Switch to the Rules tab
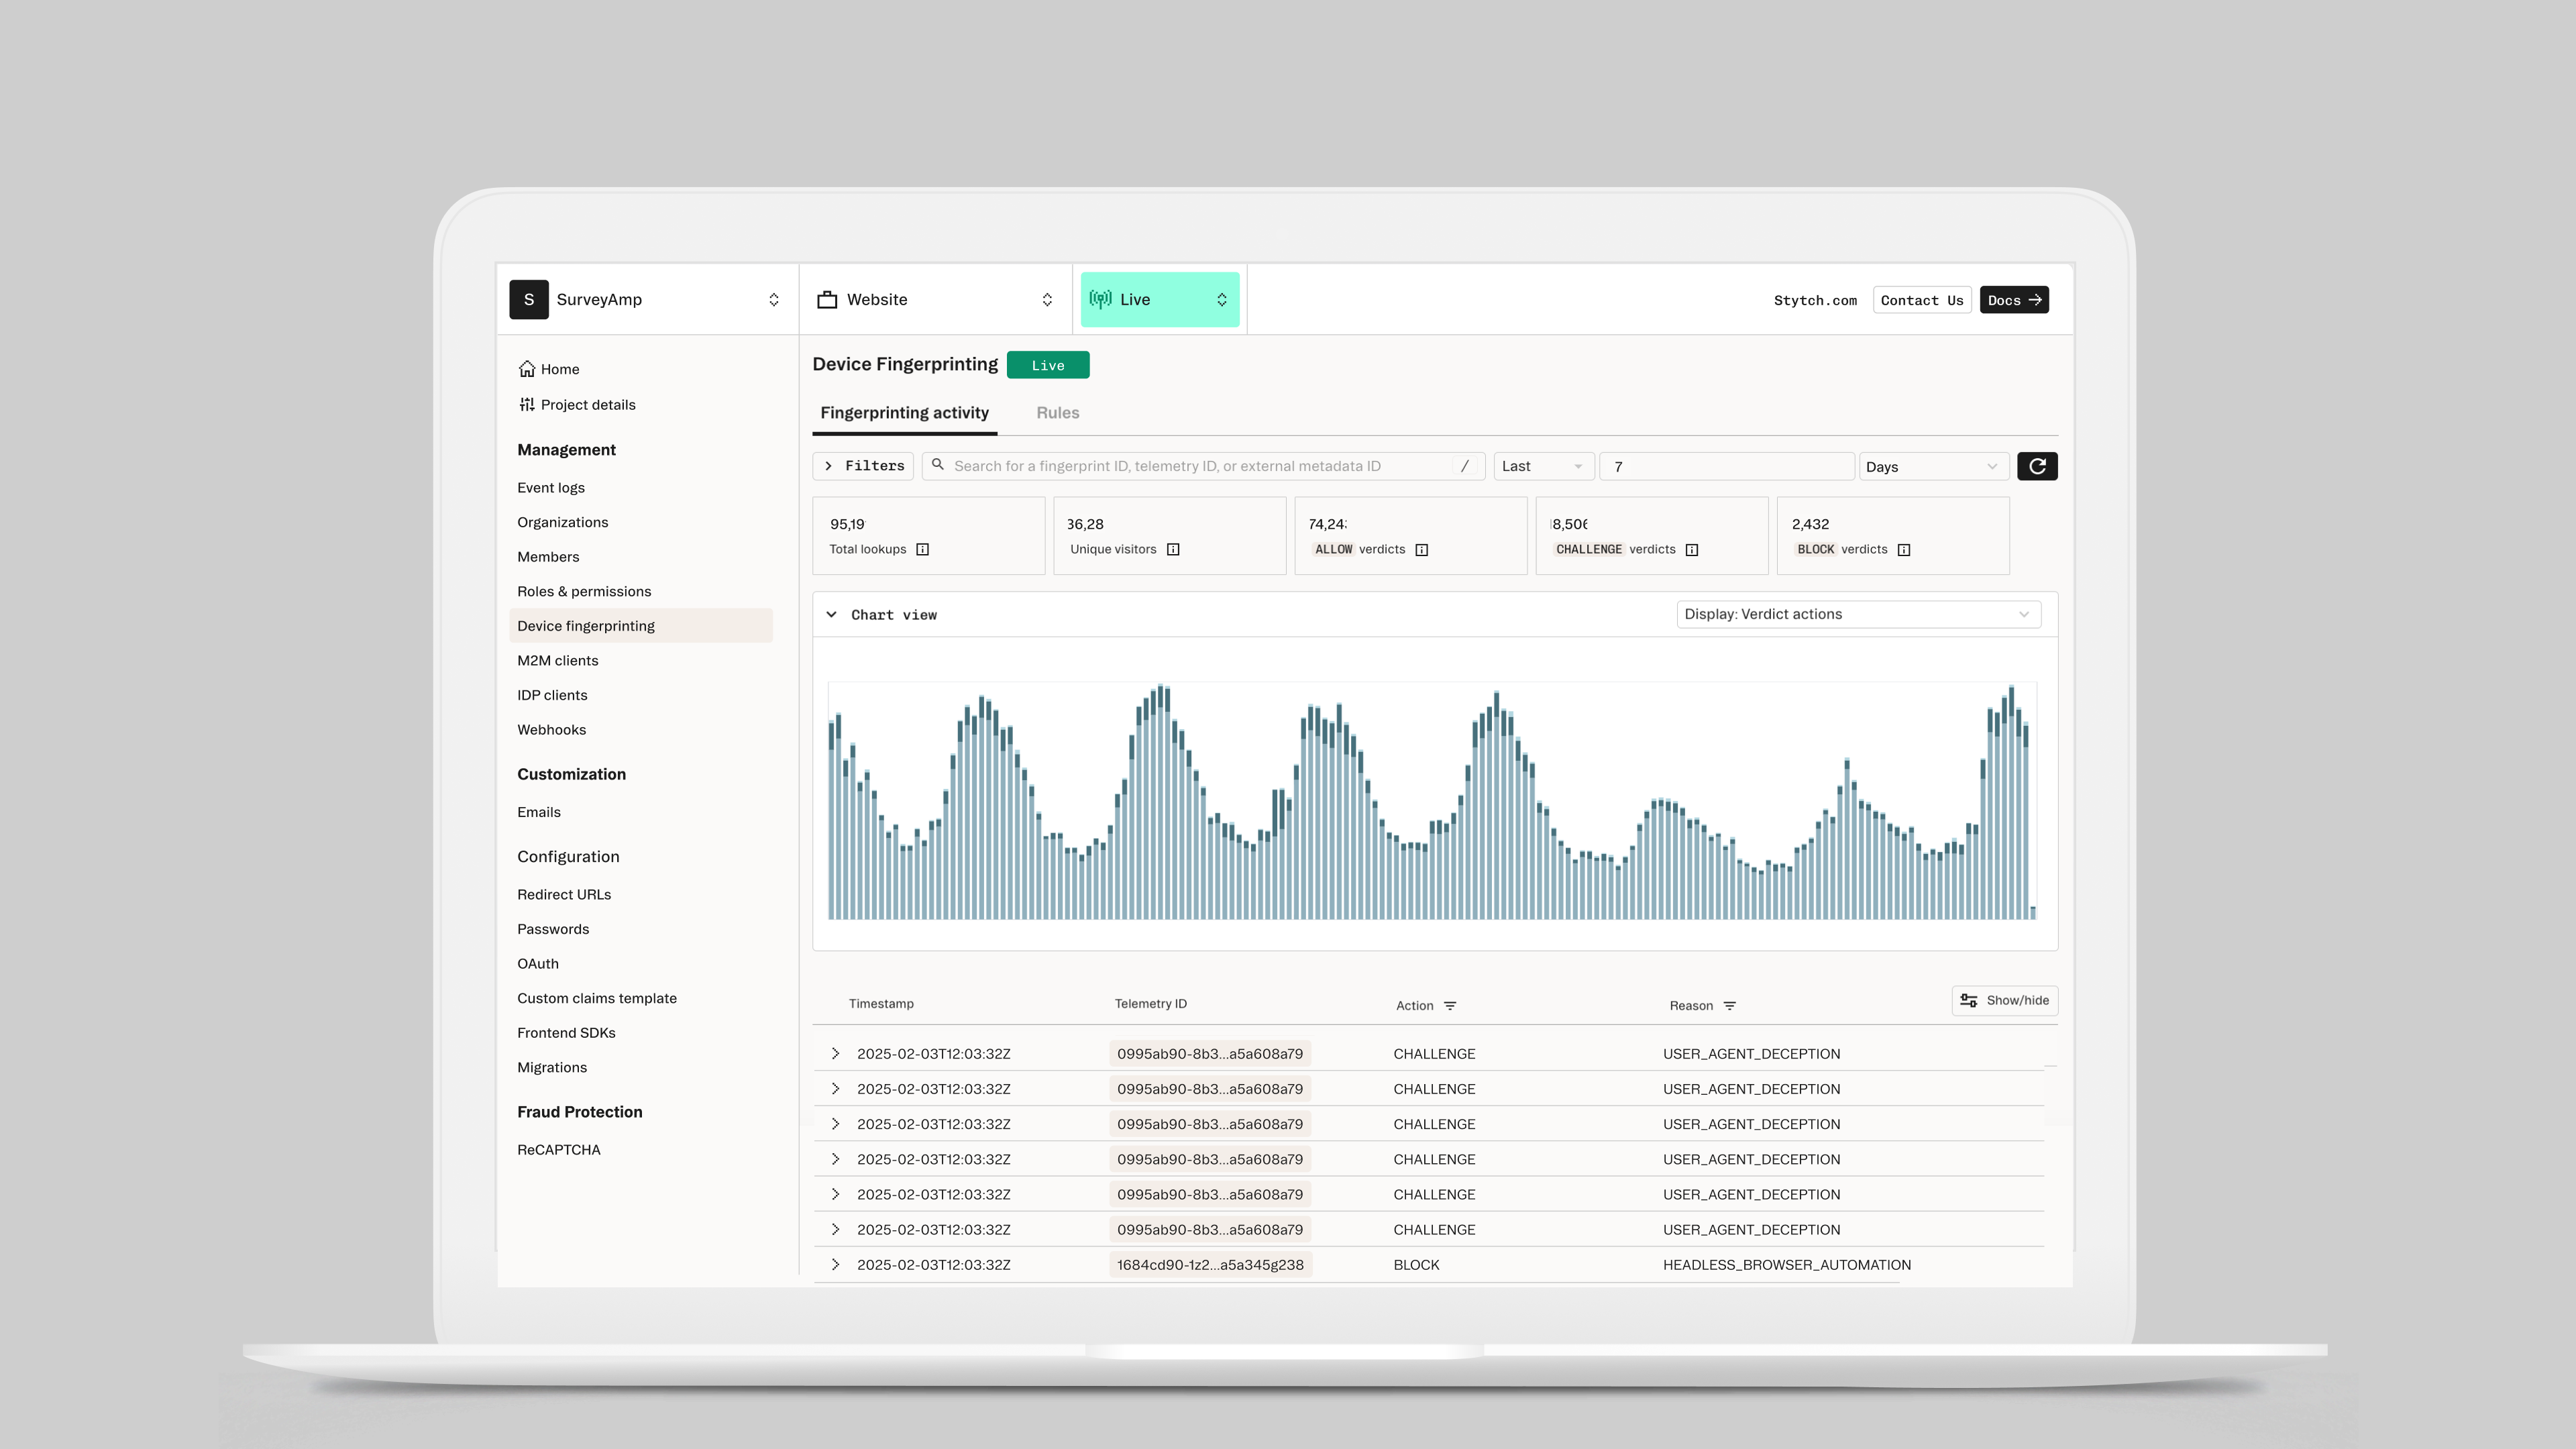Screen dimensions: 2576x1449 point(1058,412)
